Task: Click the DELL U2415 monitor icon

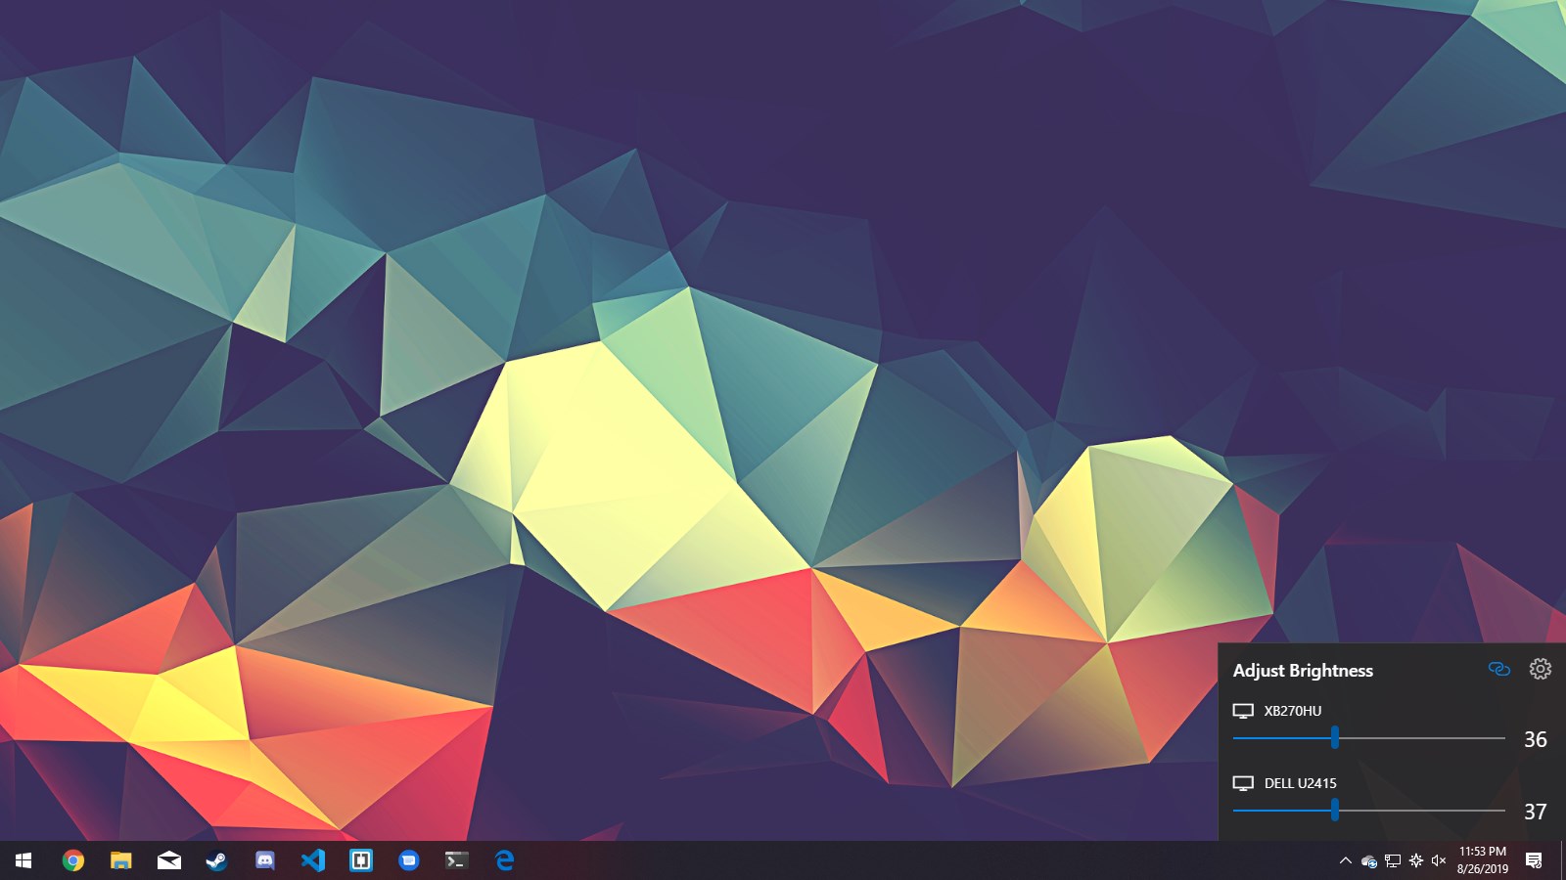Action: coord(1244,782)
